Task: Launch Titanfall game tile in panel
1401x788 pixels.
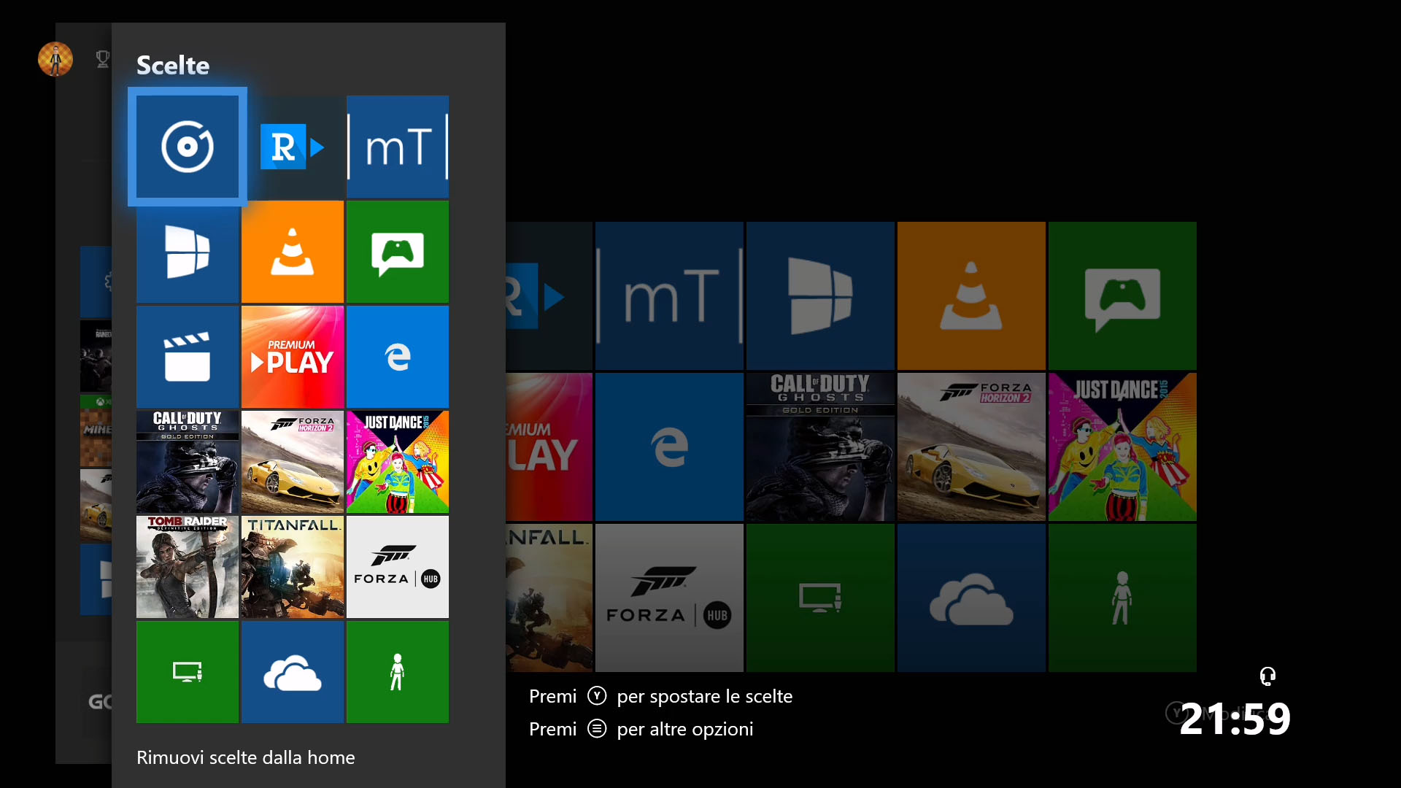Action: [293, 567]
